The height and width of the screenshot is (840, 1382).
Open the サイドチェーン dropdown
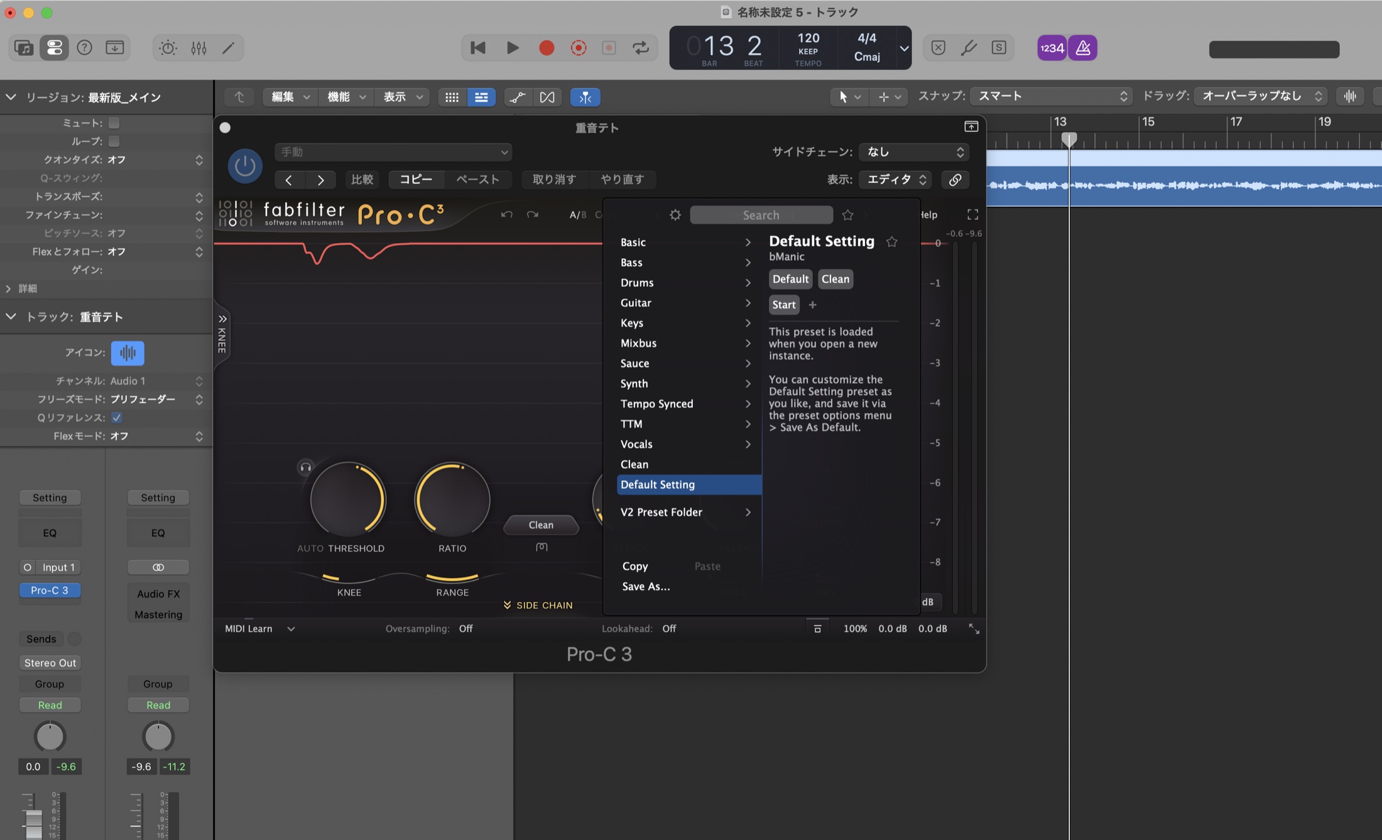pyautogui.click(x=914, y=152)
